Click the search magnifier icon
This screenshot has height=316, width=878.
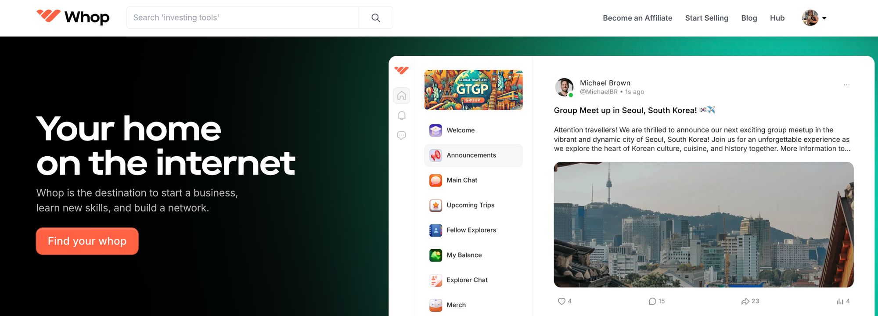pos(376,18)
